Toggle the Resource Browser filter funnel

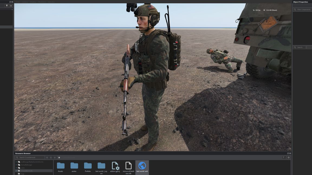coord(284,157)
